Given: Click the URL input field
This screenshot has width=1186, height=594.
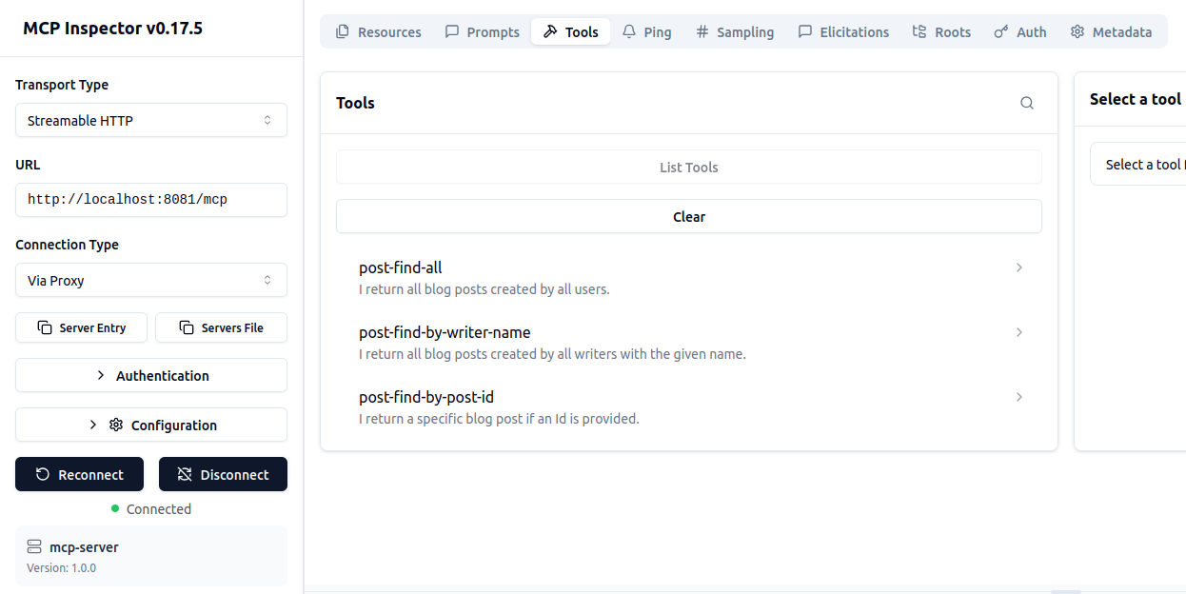Looking at the screenshot, I should 151,200.
